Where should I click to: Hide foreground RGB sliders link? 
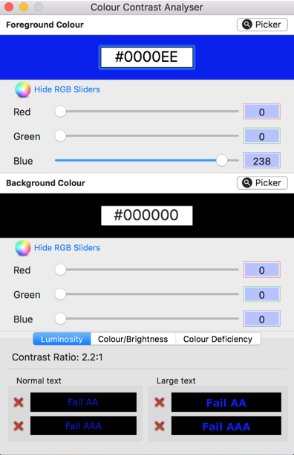[67, 89]
